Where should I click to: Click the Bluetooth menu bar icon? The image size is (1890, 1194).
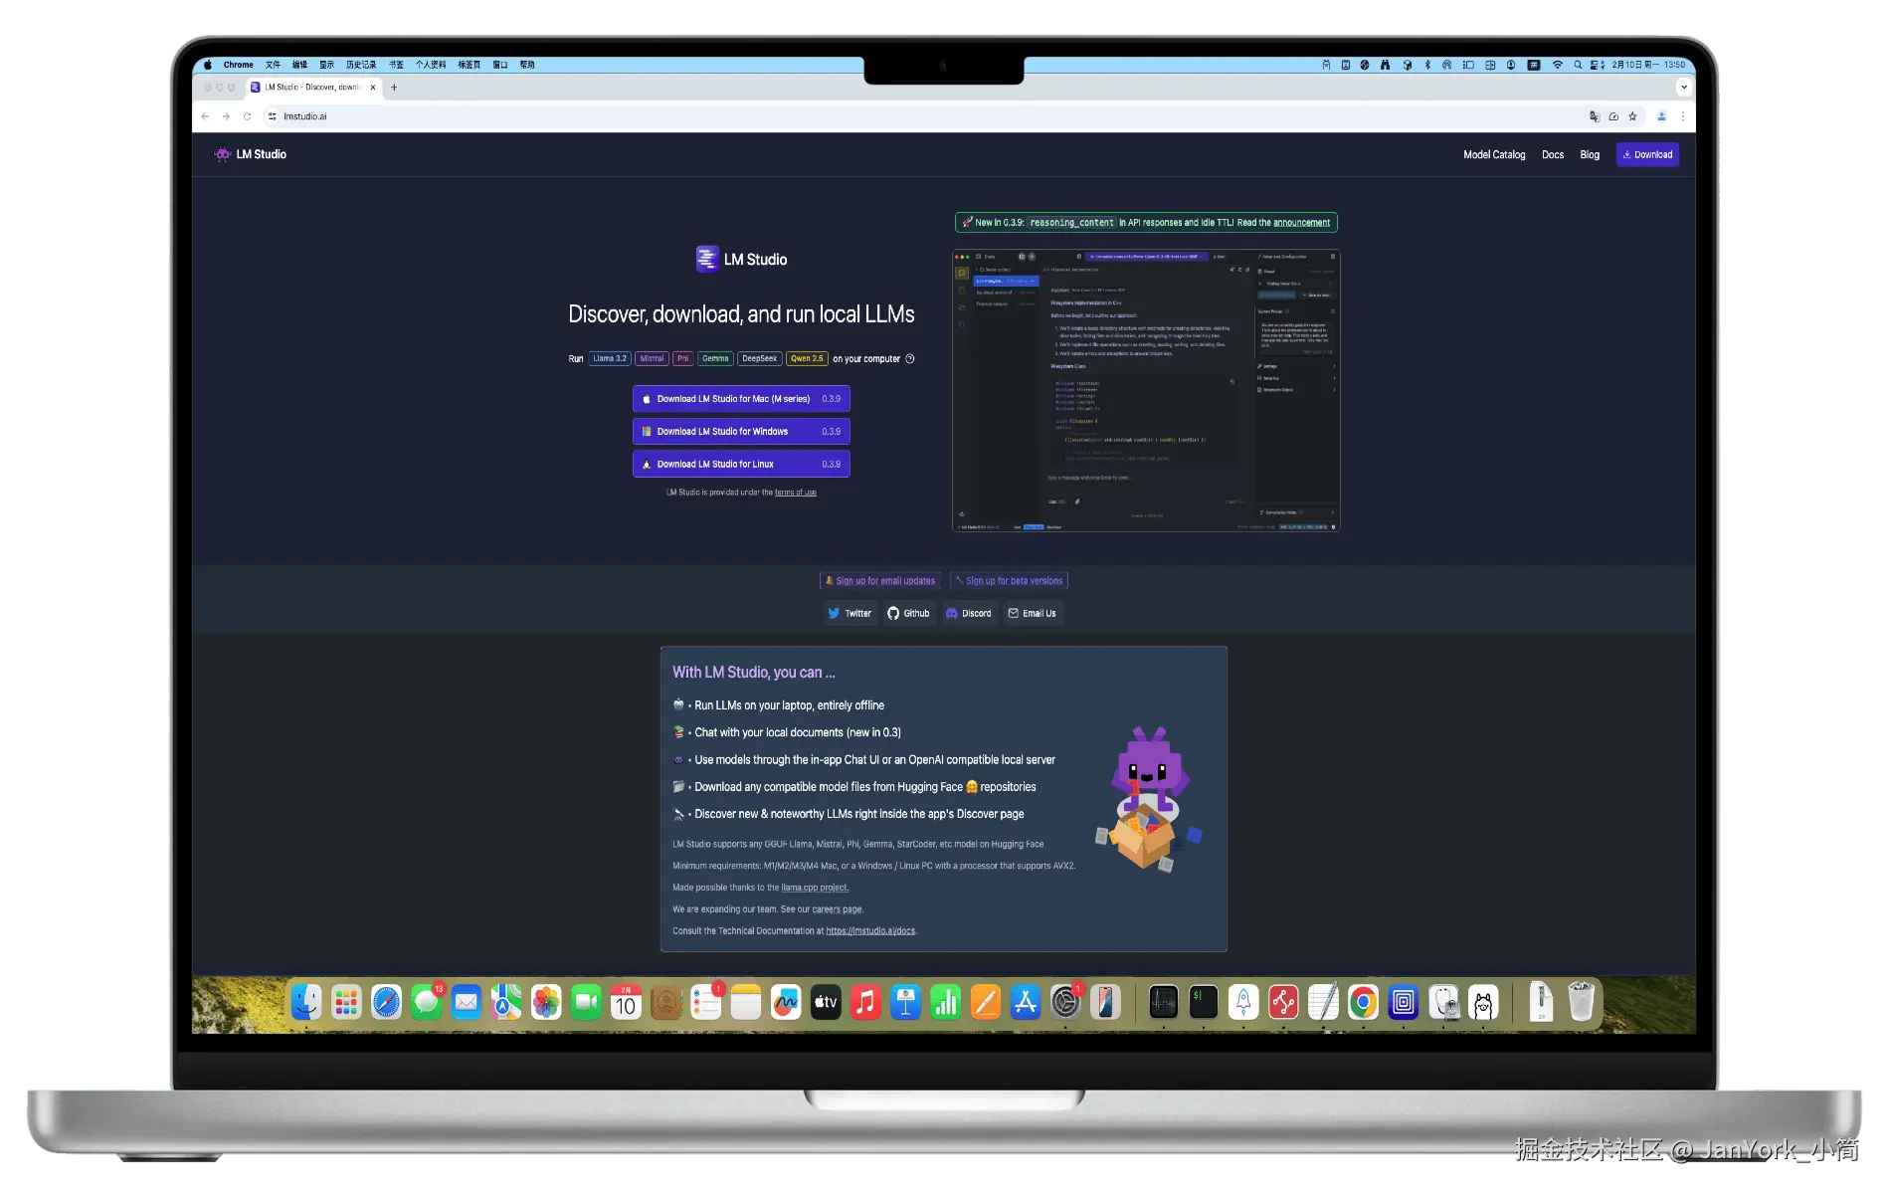click(1427, 65)
